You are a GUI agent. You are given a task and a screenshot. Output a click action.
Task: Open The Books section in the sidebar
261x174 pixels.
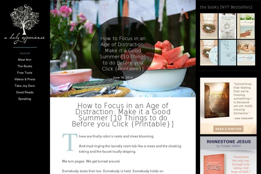tap(25, 66)
